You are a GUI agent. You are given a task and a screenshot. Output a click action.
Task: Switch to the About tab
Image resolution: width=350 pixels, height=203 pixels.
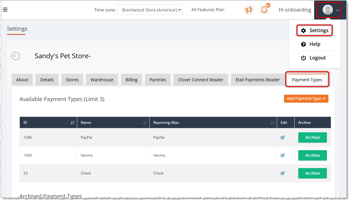click(22, 80)
